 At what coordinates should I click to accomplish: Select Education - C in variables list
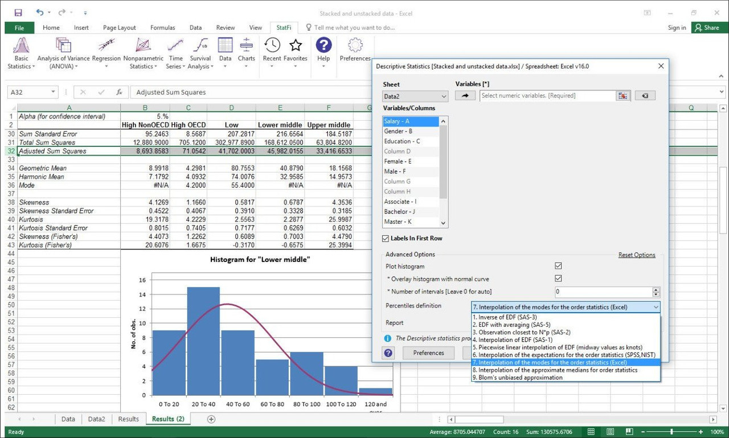tap(411, 141)
